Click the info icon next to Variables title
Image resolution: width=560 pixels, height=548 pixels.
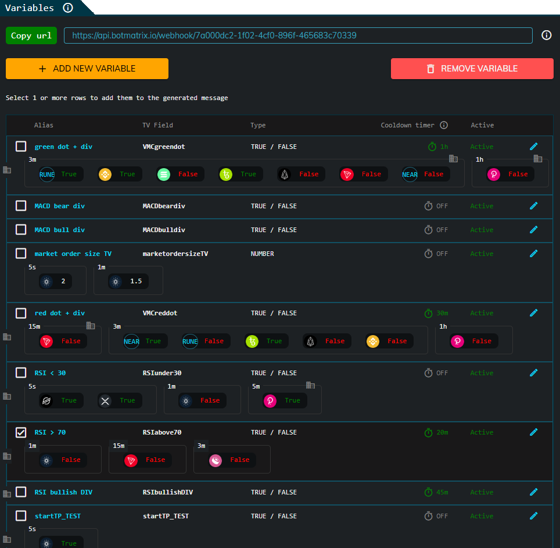68,8
